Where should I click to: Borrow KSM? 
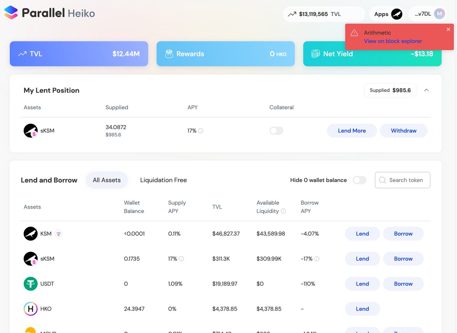click(403, 234)
